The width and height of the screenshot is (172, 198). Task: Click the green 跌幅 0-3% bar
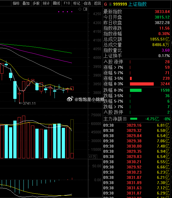point(136,90)
